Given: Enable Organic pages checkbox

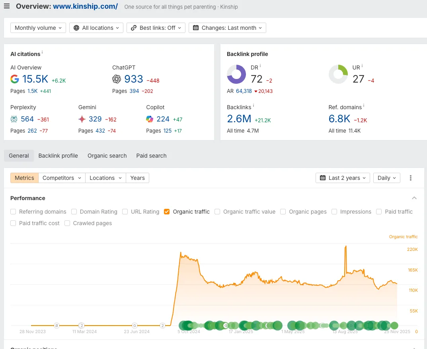Looking at the screenshot, I should point(283,212).
